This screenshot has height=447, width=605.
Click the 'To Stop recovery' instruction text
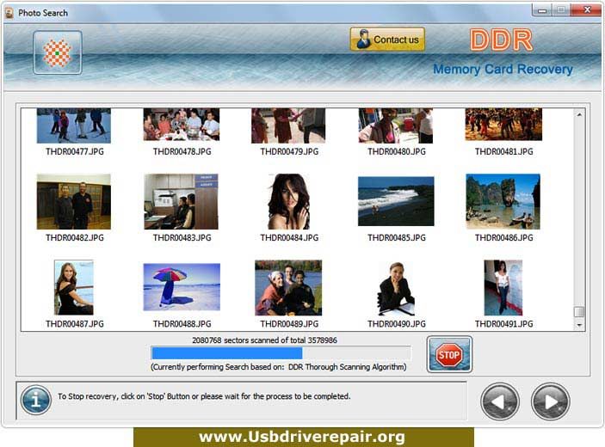coord(204,396)
